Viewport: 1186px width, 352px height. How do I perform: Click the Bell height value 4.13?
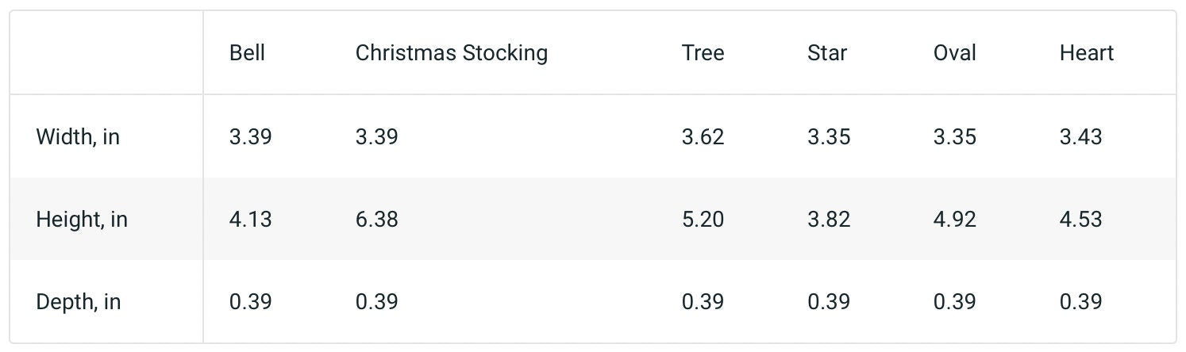[x=250, y=220]
